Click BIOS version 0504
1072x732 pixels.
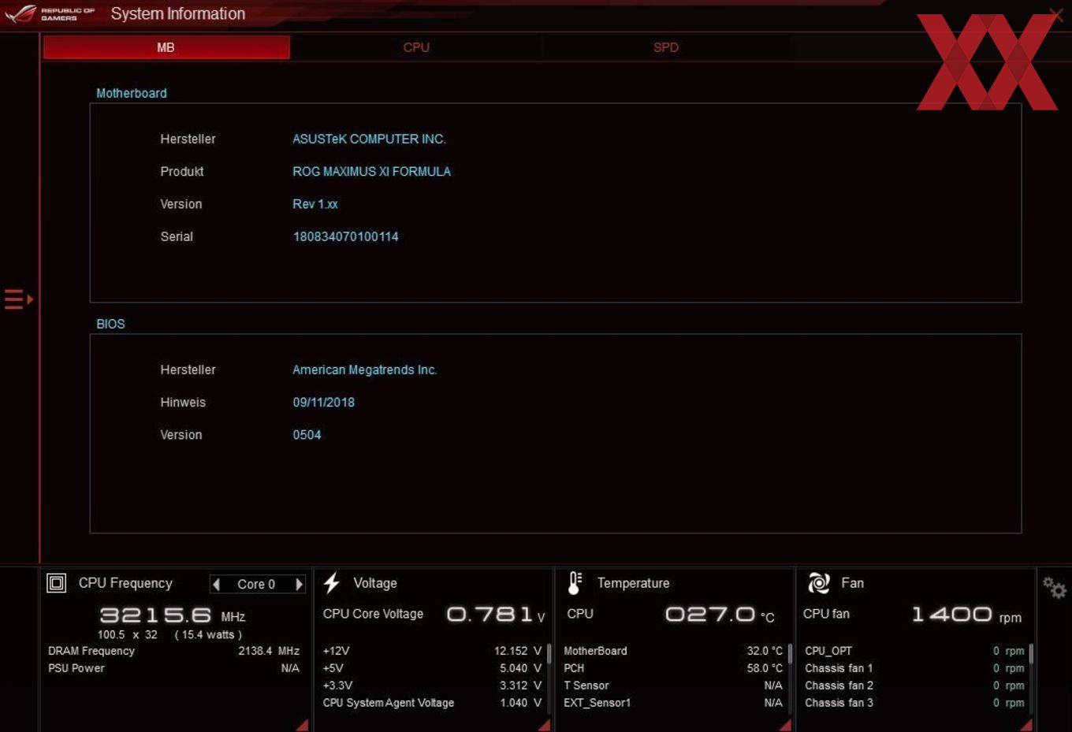pos(307,435)
